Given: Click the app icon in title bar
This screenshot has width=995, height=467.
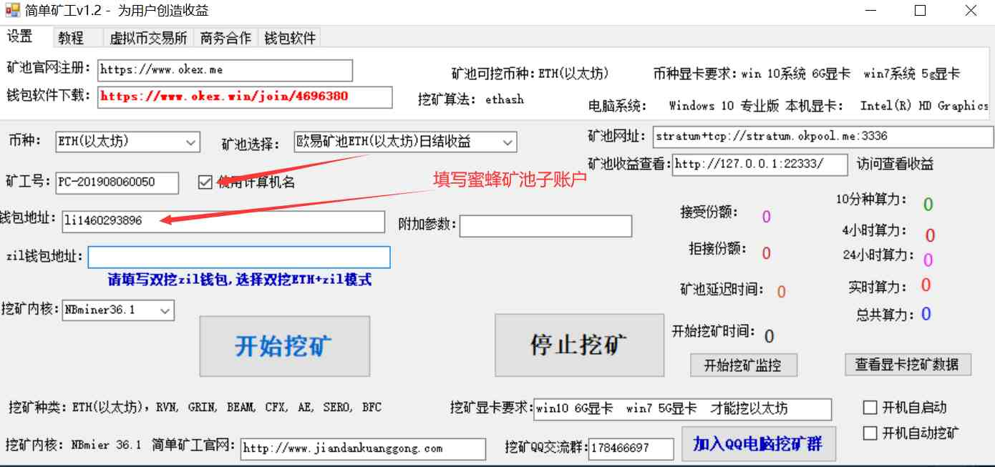Looking at the screenshot, I should click(x=12, y=11).
